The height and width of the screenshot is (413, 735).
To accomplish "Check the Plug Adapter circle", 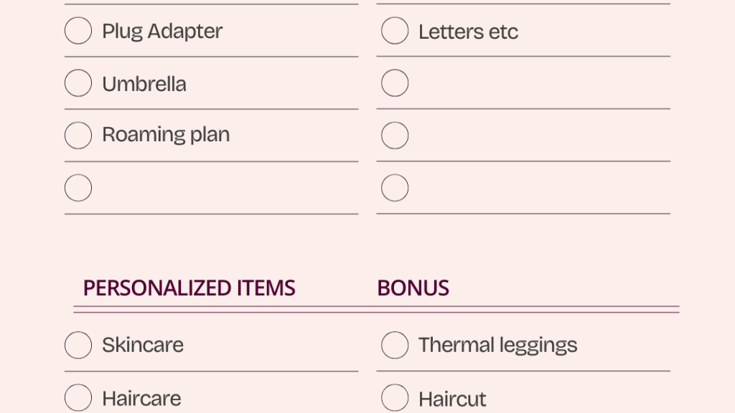I will click(x=78, y=30).
